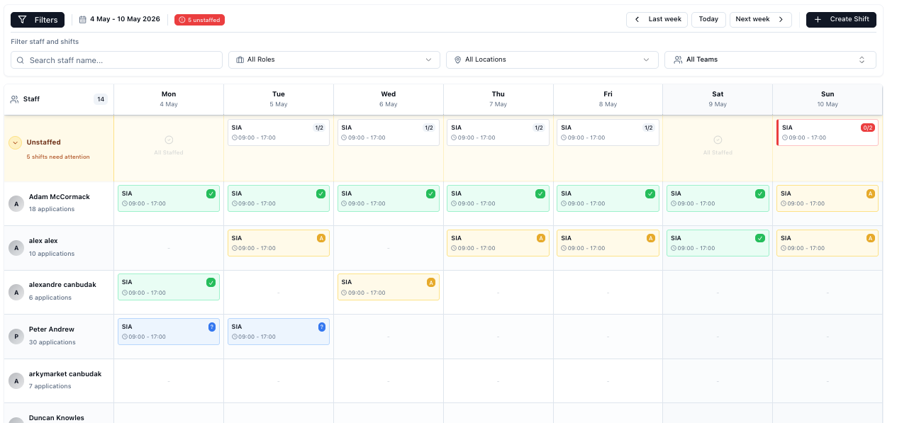
Task: Click Adam McCormack's Sunday amber A icon
Action: coord(870,193)
